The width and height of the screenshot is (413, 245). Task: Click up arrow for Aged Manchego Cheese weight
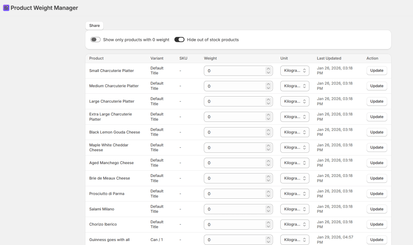point(268,161)
